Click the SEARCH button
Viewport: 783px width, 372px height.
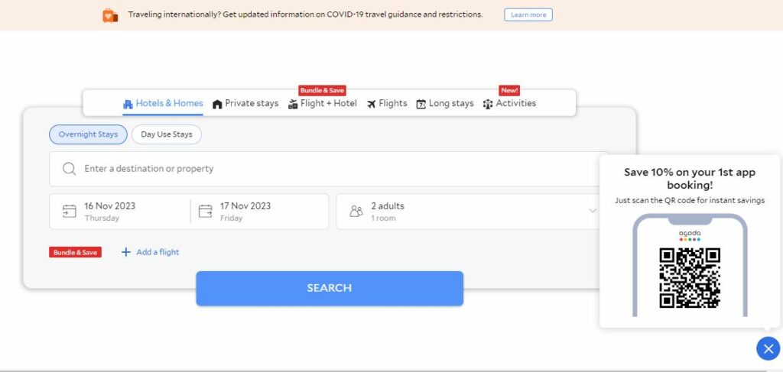click(330, 288)
